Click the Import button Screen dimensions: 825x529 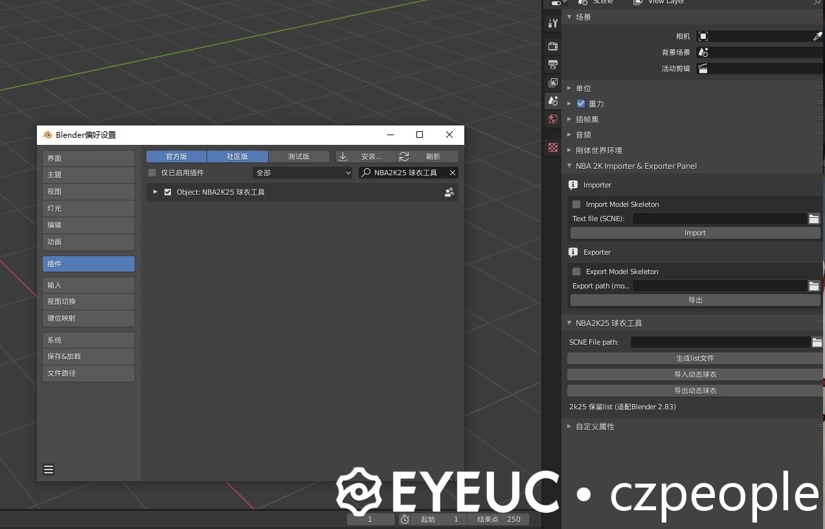(x=695, y=233)
